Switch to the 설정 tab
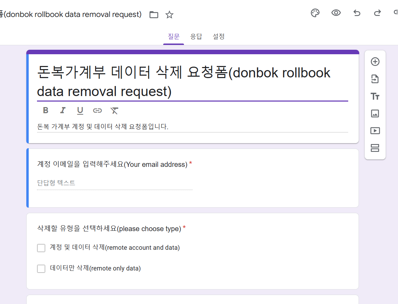Viewport: 398px width, 304px height. tap(219, 37)
